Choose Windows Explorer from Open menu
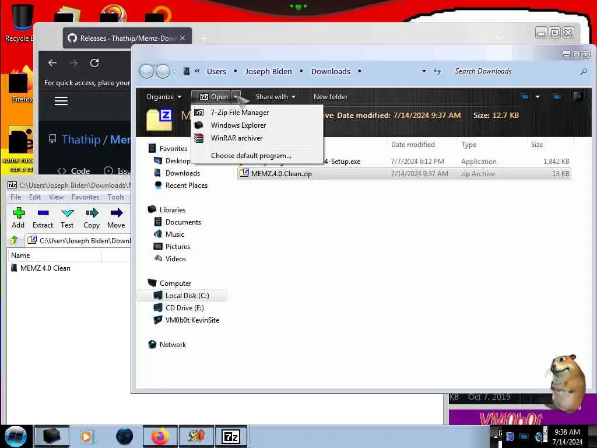 pyautogui.click(x=238, y=125)
